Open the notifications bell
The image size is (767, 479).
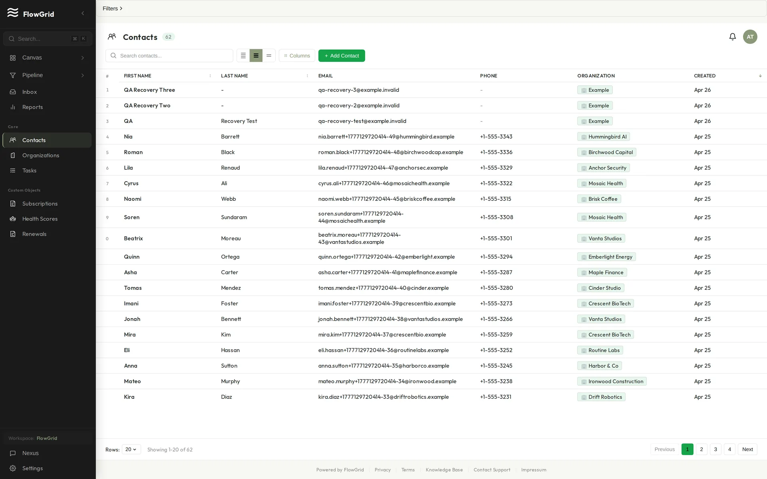click(732, 37)
